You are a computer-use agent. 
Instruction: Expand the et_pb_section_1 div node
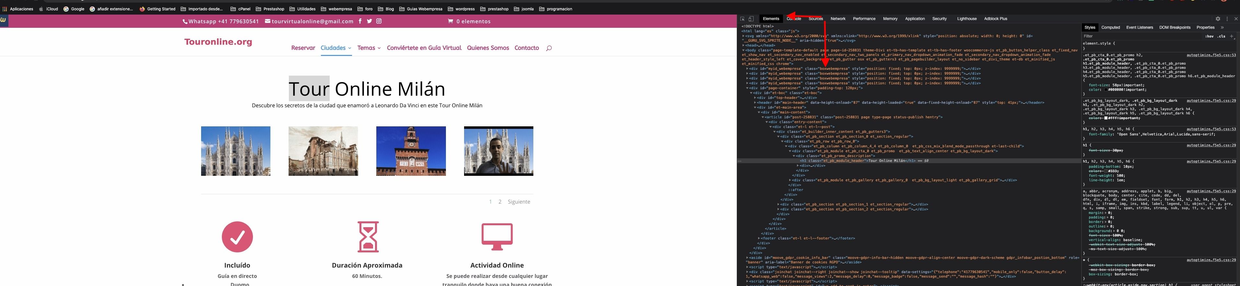tap(779, 204)
